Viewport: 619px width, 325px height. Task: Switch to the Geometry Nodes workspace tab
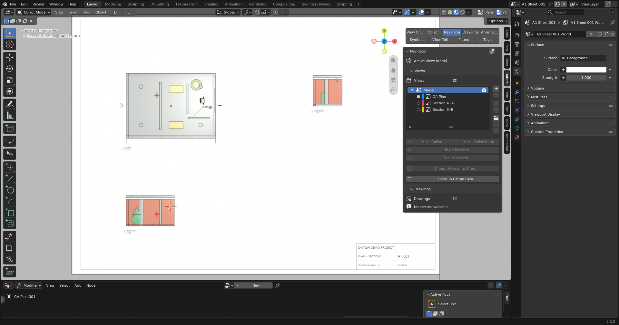click(x=316, y=4)
